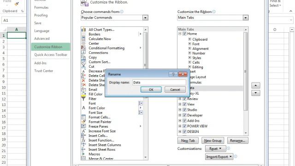
Task: Click the Rename... button
Action: click(238, 141)
